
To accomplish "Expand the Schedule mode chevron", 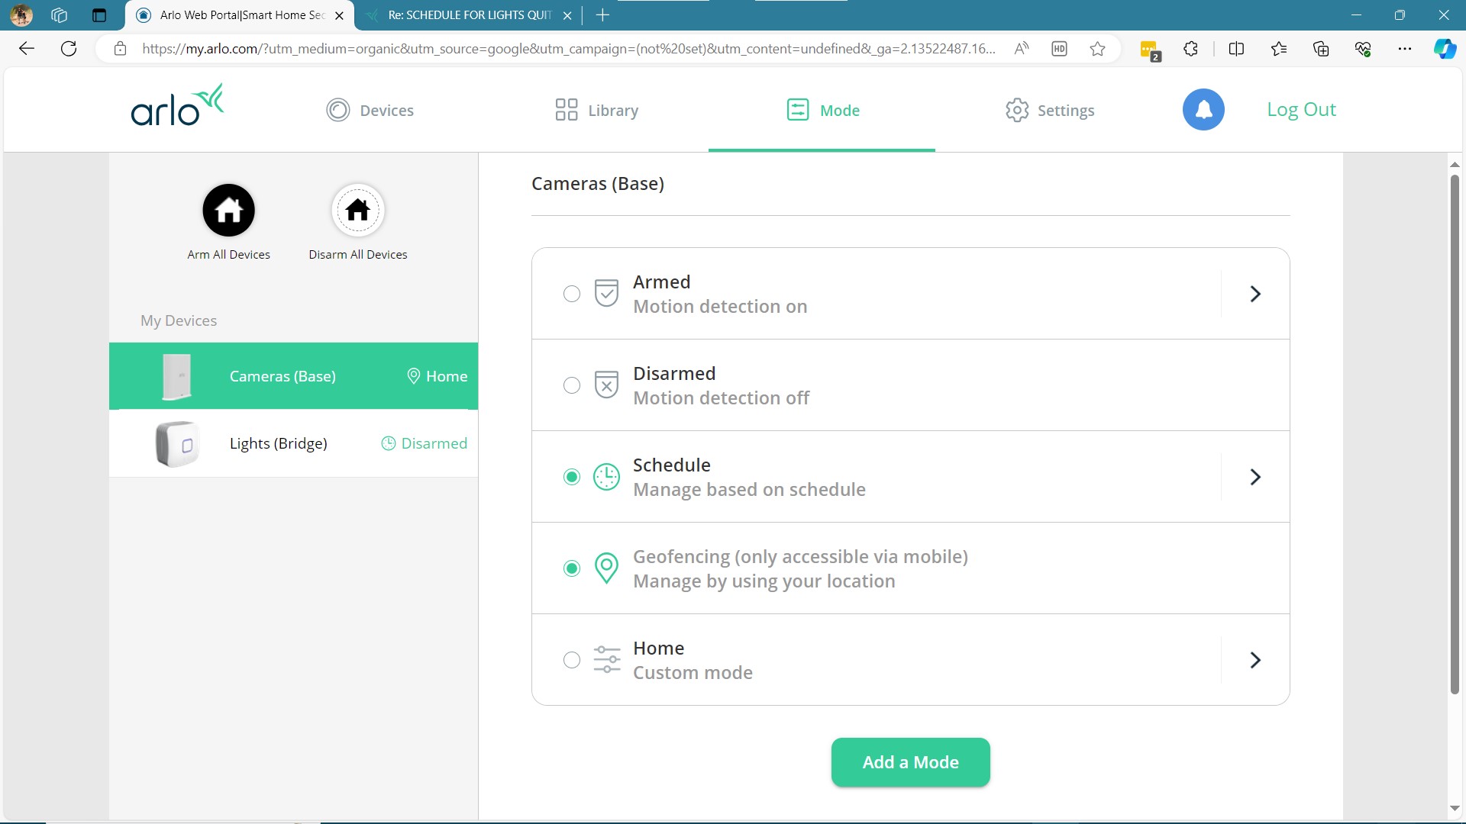I will 1255,477.
